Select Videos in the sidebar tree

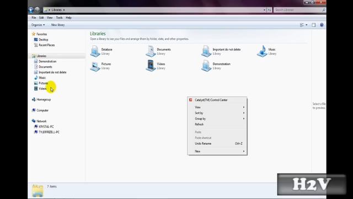pyautogui.click(x=42, y=88)
